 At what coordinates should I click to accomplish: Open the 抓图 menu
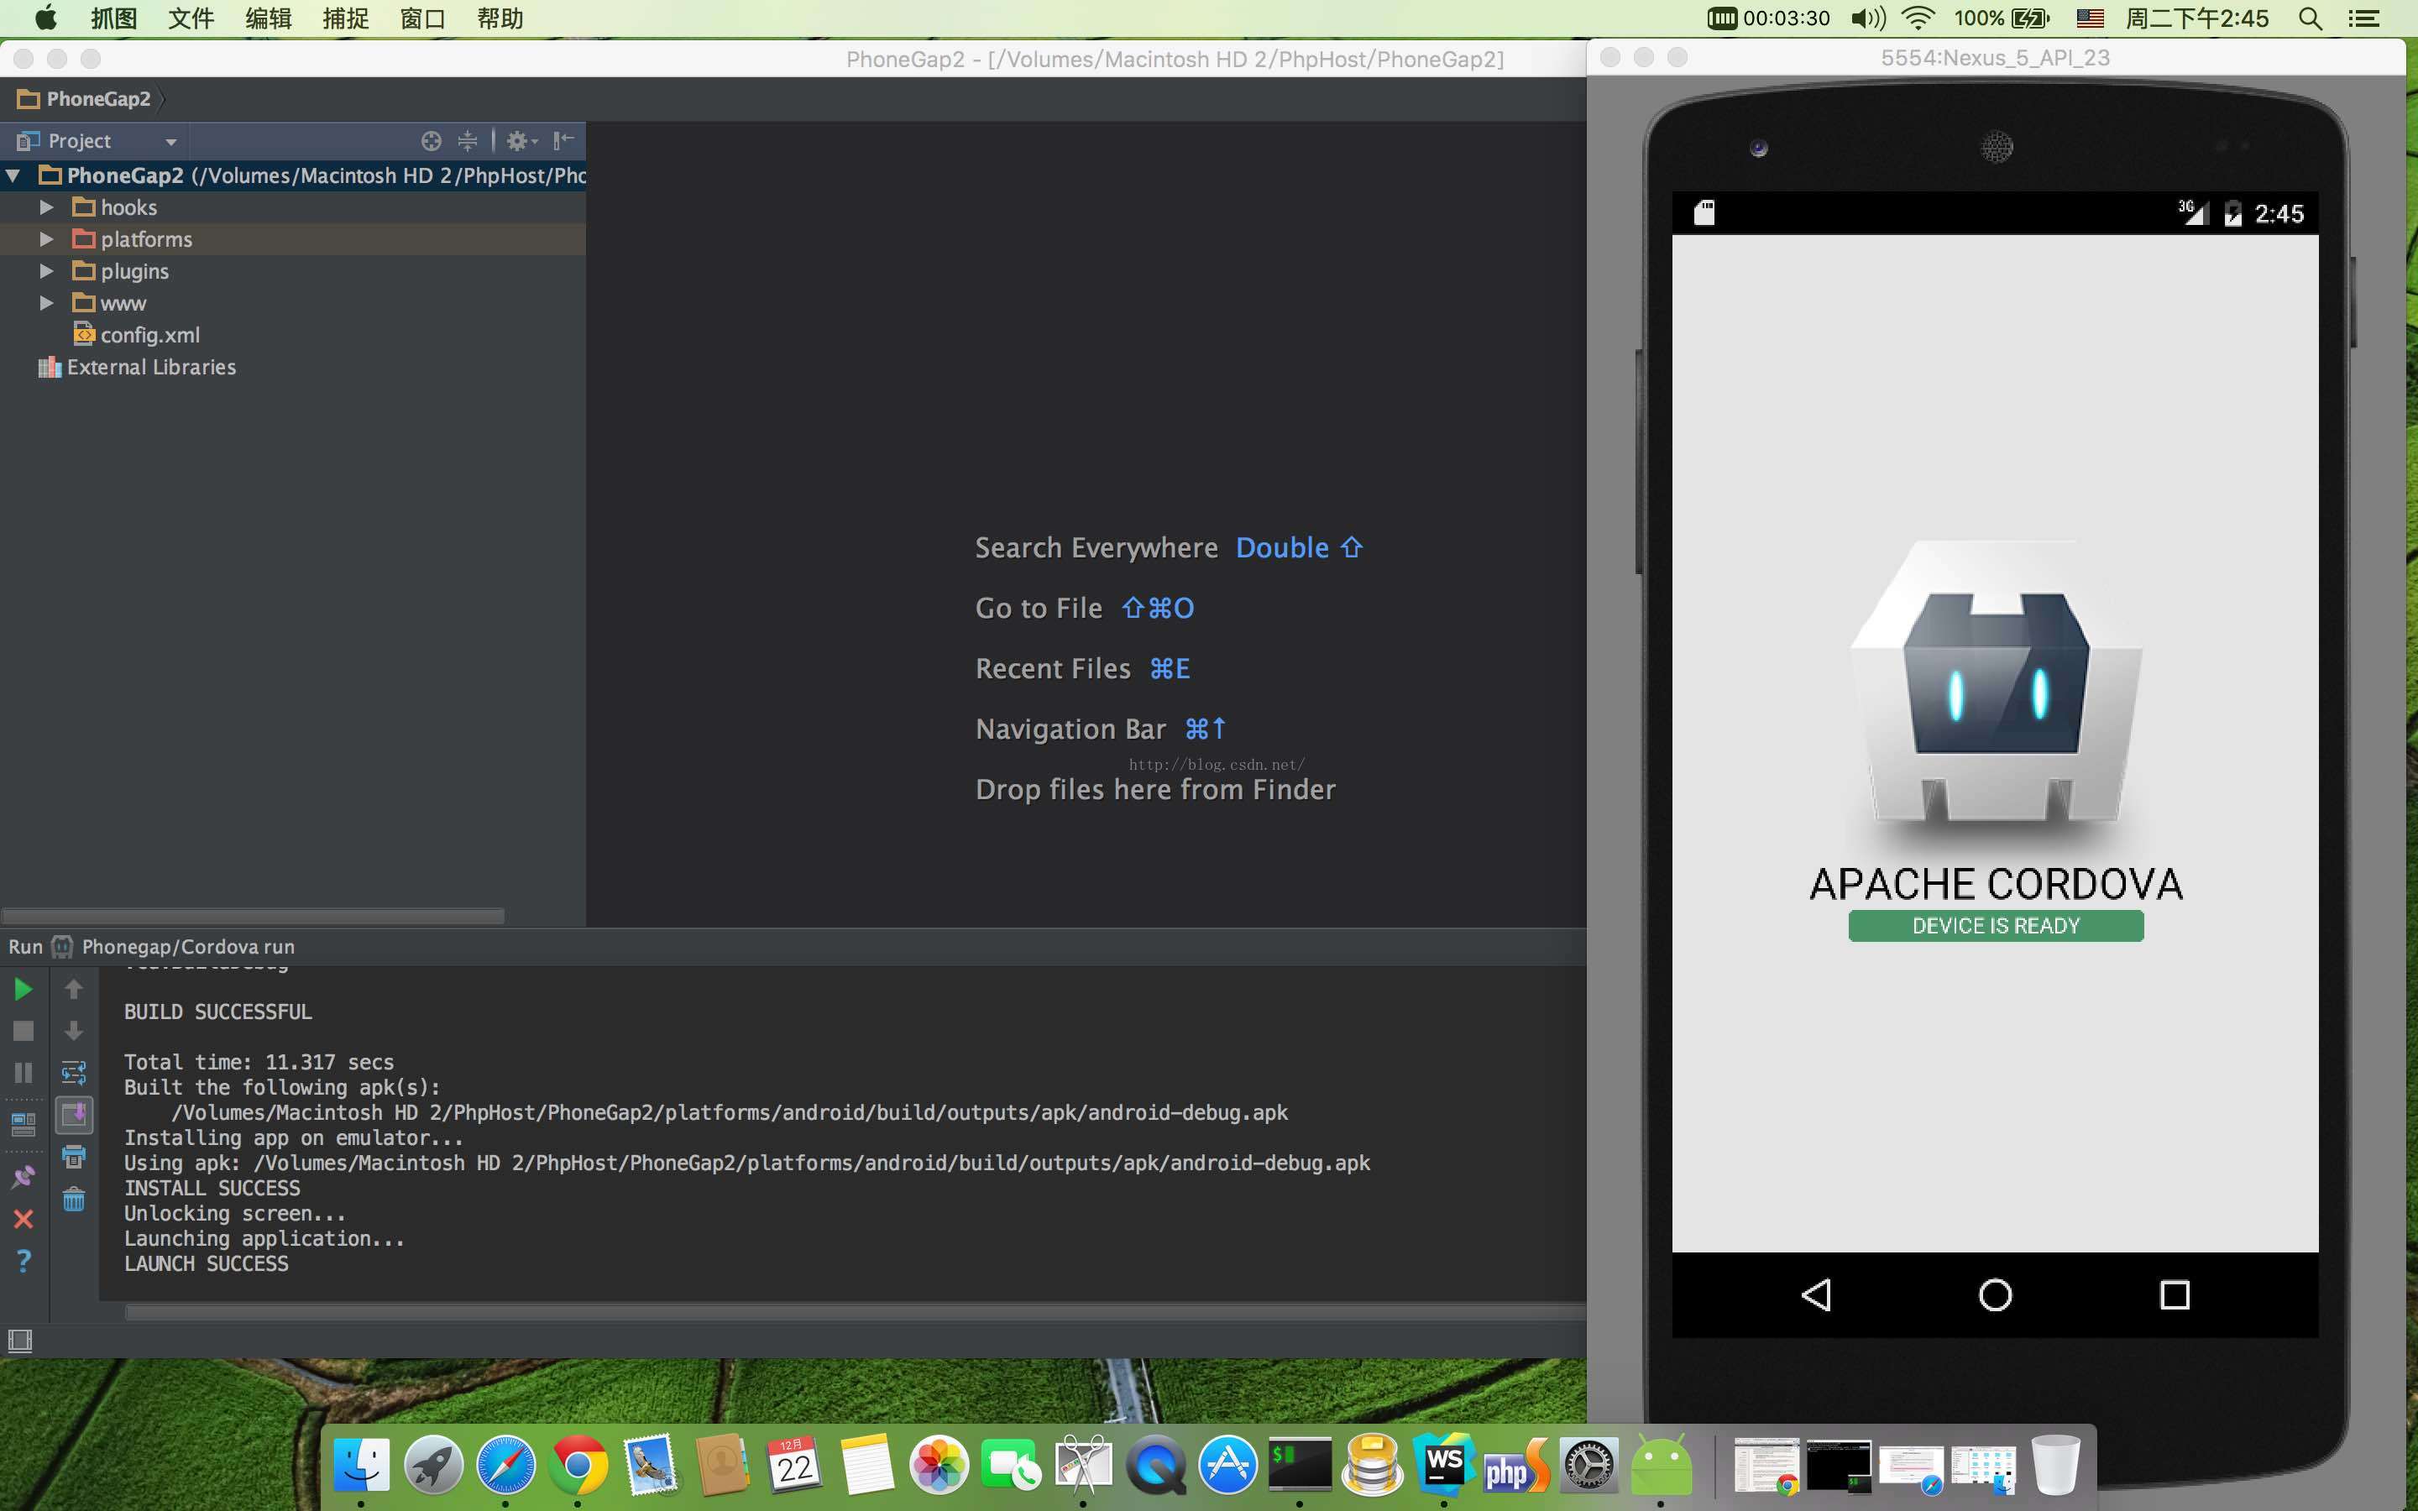coord(113,18)
